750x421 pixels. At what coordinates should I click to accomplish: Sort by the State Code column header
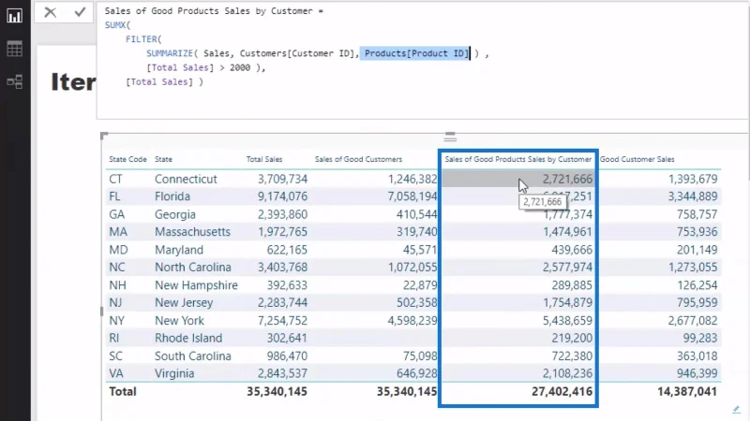point(127,159)
